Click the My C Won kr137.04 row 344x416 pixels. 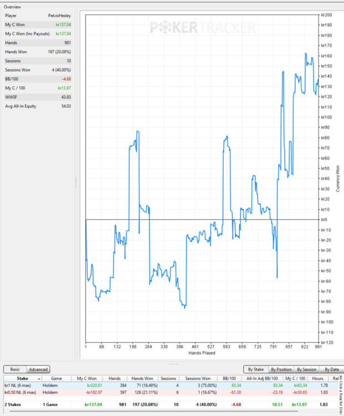coord(38,24)
